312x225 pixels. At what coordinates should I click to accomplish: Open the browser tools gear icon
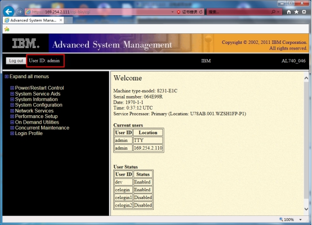[x=304, y=12]
